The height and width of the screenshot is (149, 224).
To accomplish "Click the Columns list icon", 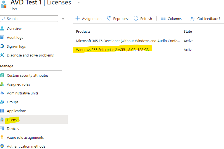I will tap(163, 18).
